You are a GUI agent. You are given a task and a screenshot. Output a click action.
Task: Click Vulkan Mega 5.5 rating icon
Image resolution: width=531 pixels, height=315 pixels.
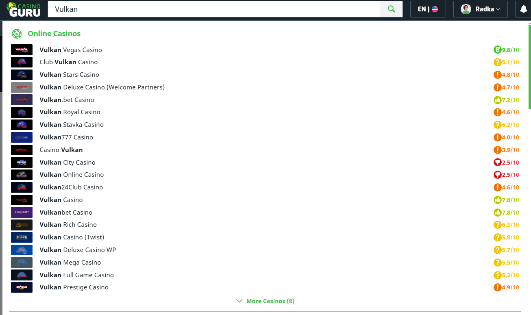pyautogui.click(x=497, y=263)
